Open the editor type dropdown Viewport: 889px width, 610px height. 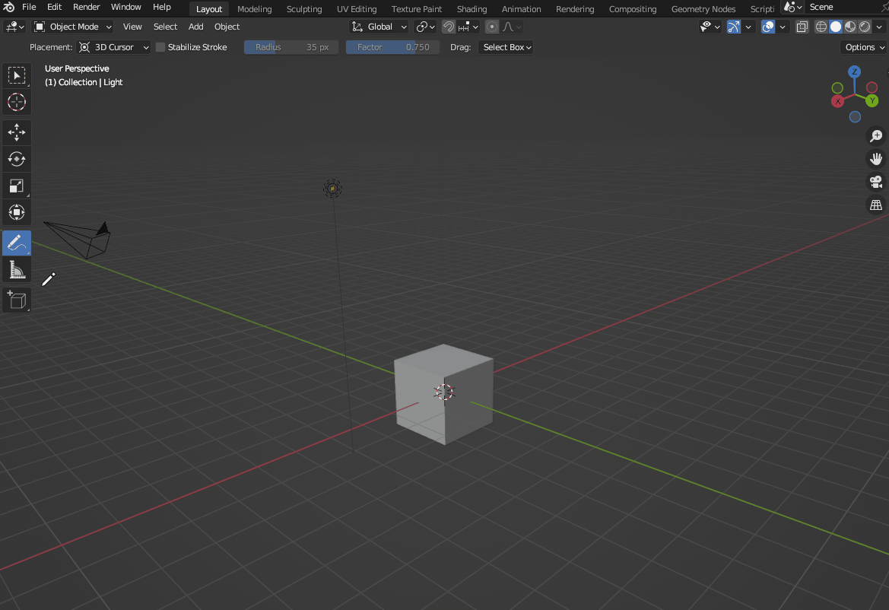tap(14, 27)
